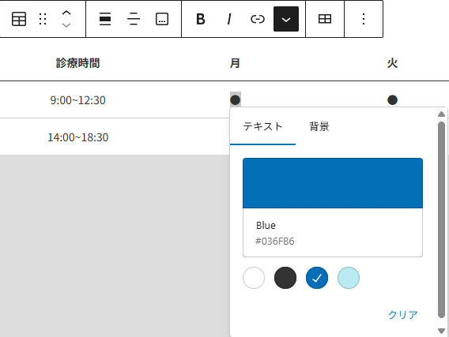
Task: Click the caption toggle icon
Action: tap(162, 19)
